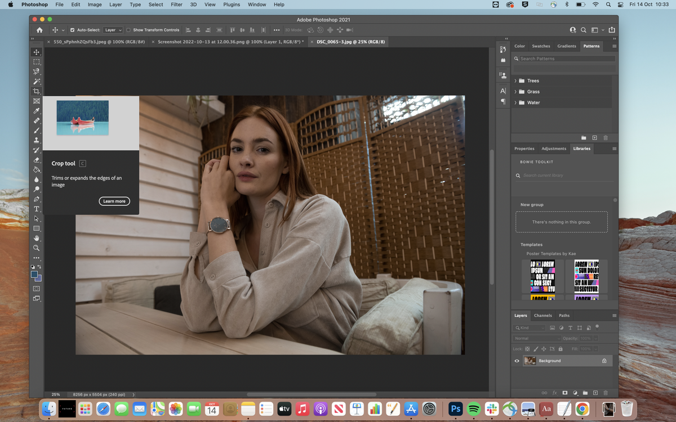Image resolution: width=676 pixels, height=422 pixels.
Task: Select the Zoom tool
Action: coord(37,247)
